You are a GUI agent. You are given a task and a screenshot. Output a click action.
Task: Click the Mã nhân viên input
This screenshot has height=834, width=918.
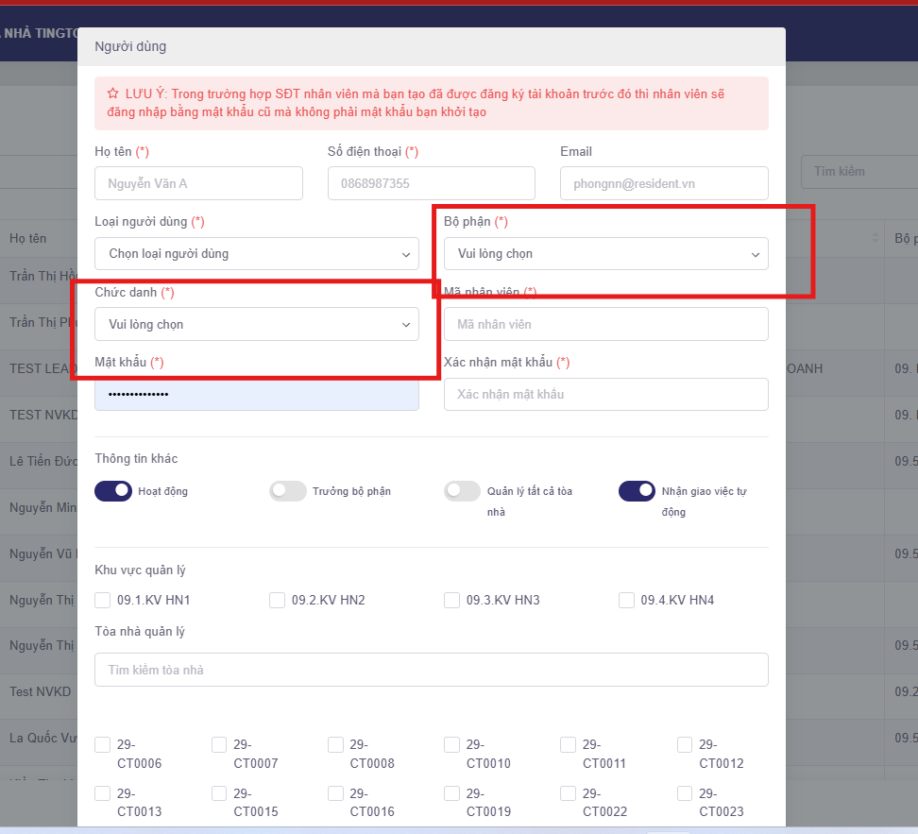pos(605,324)
